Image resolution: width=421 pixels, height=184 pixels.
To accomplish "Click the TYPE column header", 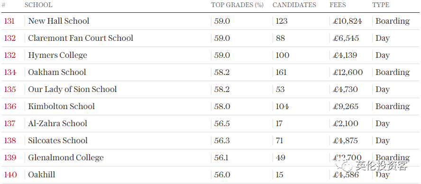I will click(x=381, y=5).
